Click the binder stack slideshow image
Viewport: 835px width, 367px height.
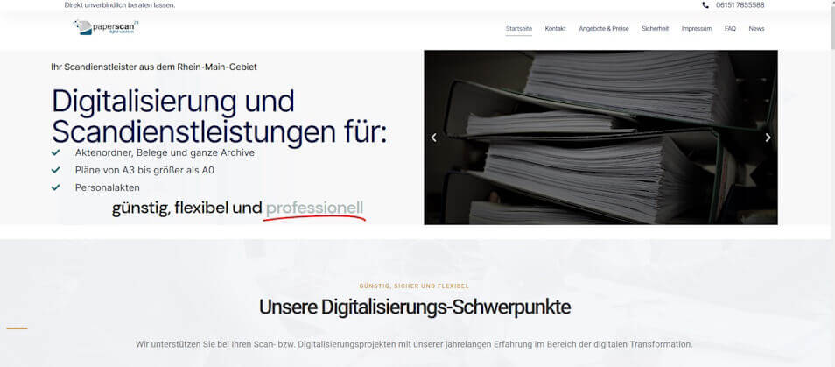600,138
